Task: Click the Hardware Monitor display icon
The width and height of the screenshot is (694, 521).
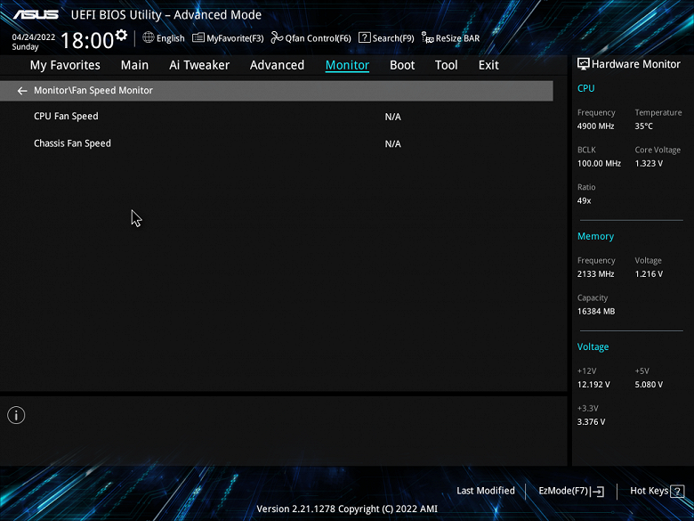Action: pos(584,64)
